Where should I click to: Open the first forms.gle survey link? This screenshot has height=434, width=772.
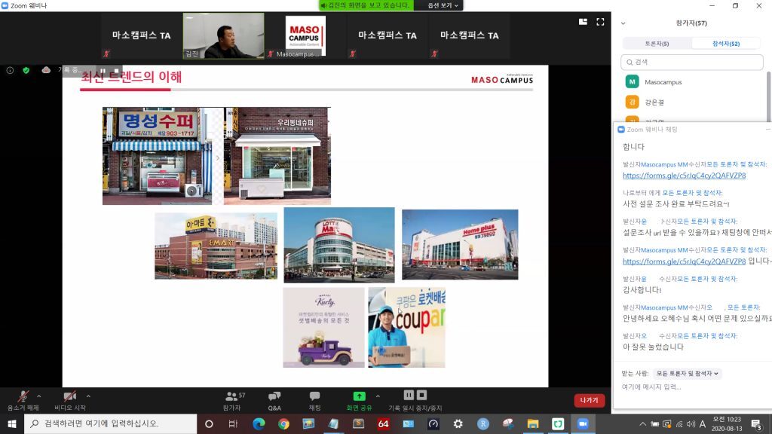point(684,176)
